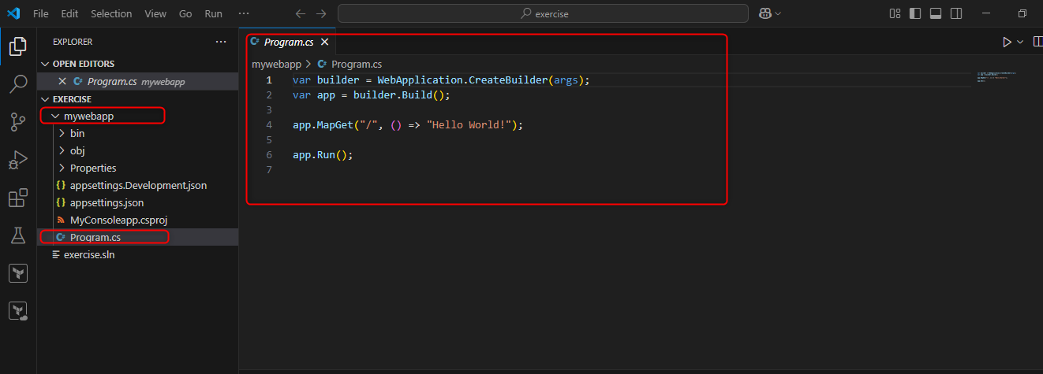
Task: Go forward with the right arrow
Action: (321, 13)
